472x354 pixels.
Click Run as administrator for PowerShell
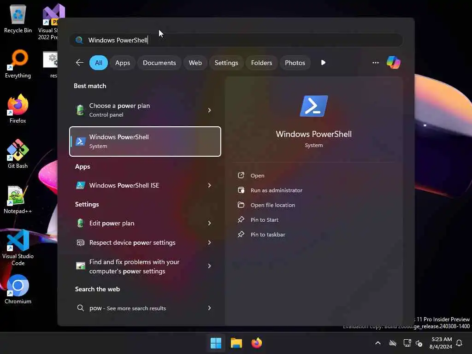[270, 190]
